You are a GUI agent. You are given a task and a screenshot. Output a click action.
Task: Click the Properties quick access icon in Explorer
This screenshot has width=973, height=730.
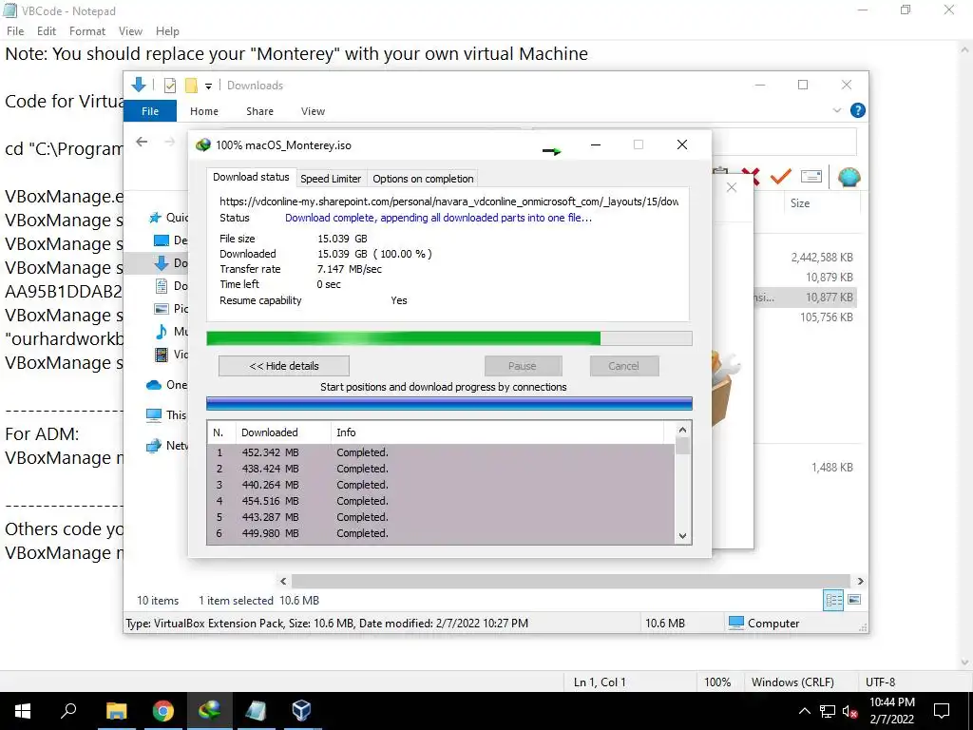(170, 86)
